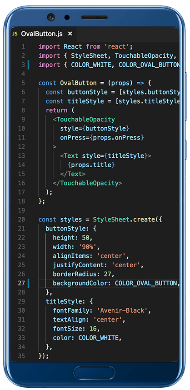Click closing </TouchableOpacity> tag
The width and height of the screenshot is (190, 390).
point(88,183)
